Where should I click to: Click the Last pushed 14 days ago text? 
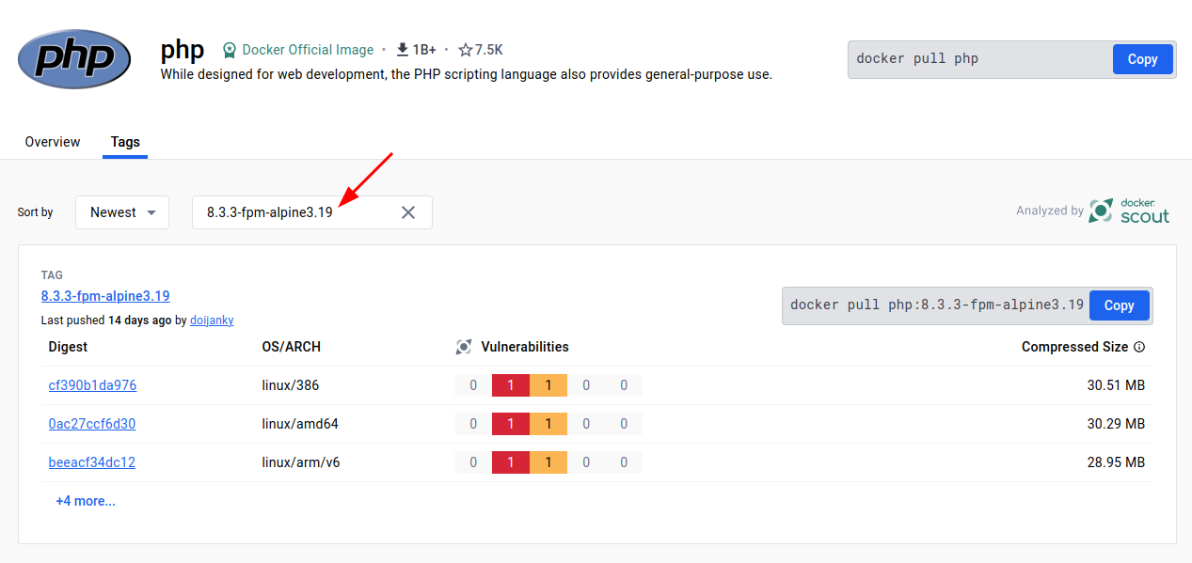pos(106,321)
